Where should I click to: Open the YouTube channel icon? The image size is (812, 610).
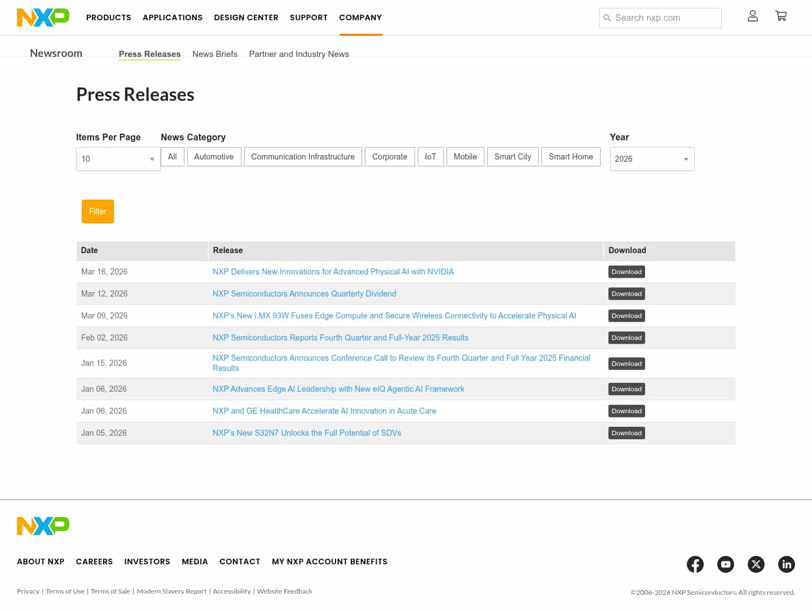pos(726,564)
